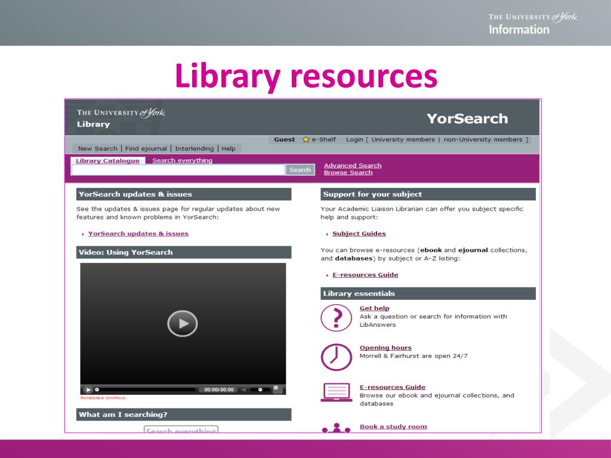This screenshot has width=611, height=458.
Task: Click the video seek progress slider
Action: [x=146, y=389]
